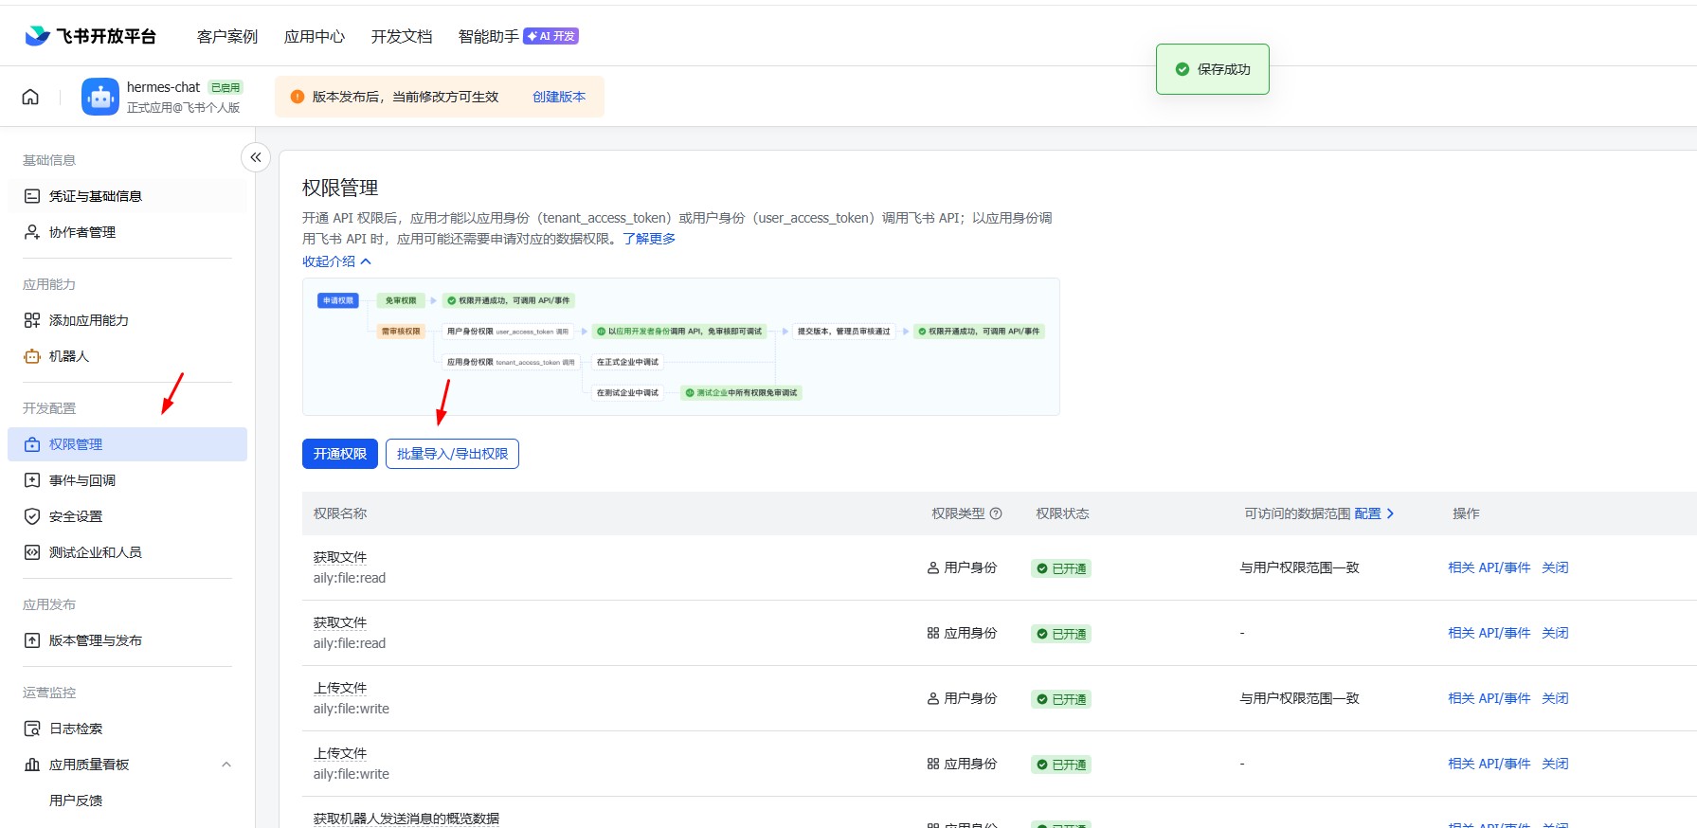Click 批量导入/导出权限 button
Viewport: 1697px width, 828px height.
452,454
